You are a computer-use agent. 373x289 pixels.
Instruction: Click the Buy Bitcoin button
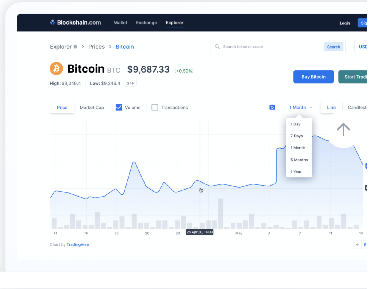click(x=313, y=77)
